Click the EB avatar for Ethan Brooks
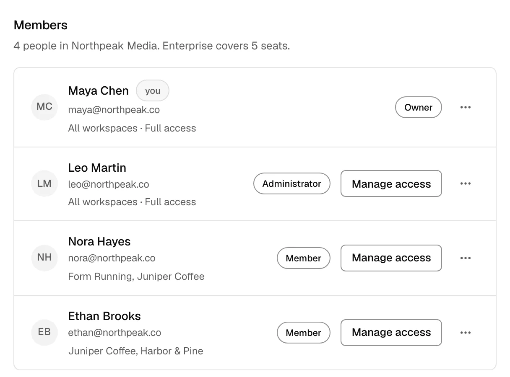 [x=44, y=333]
